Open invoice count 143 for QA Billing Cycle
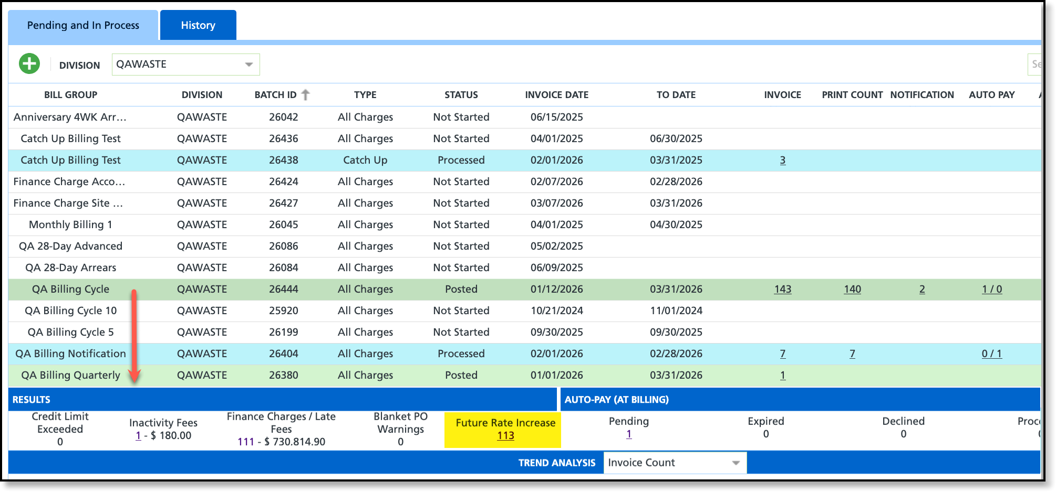 tap(783, 290)
